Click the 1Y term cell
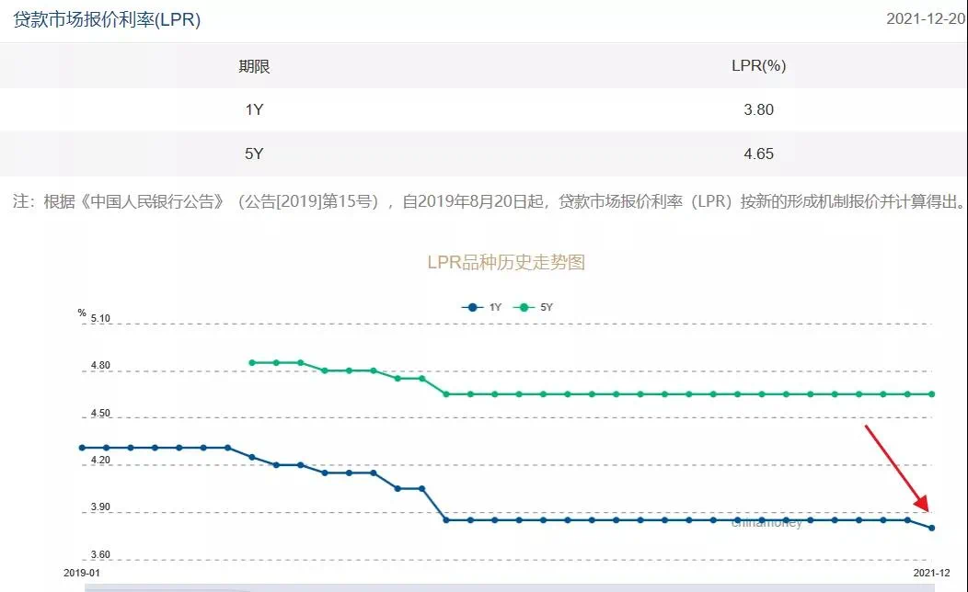968x592 pixels. point(254,109)
